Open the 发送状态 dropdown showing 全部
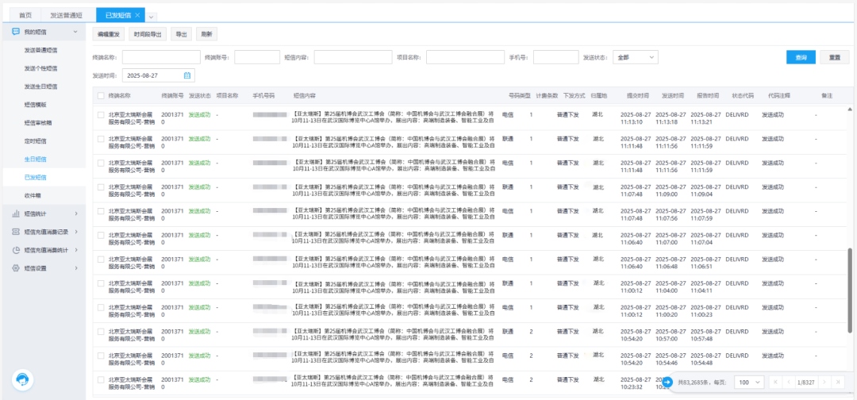The image size is (857, 400). pyautogui.click(x=635, y=57)
